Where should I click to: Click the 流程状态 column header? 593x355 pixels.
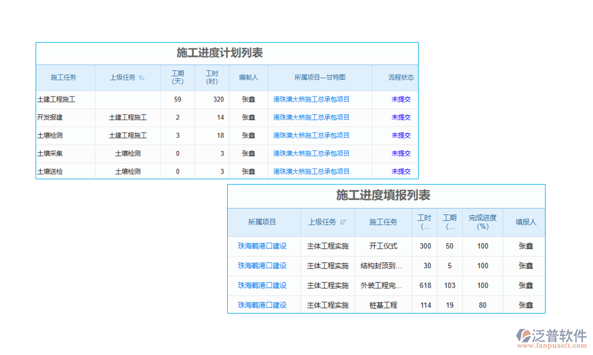pos(400,78)
